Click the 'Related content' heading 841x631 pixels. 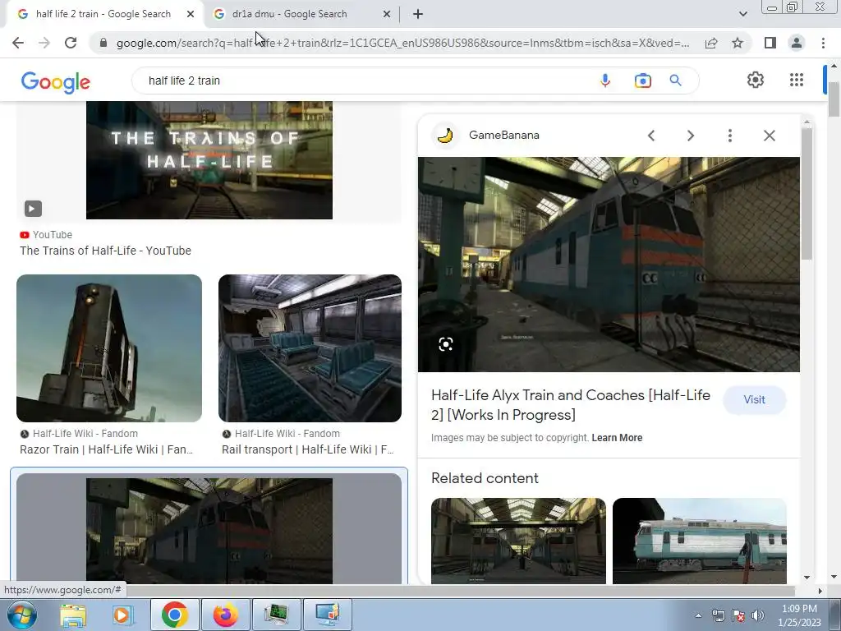pyautogui.click(x=485, y=478)
